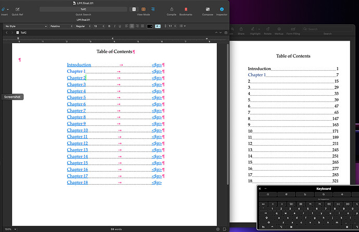Follow the Chapter 10 link in the editor
The image size is (359, 232).
click(78, 130)
